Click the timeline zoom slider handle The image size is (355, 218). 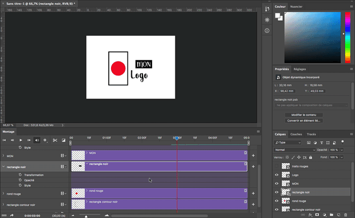[86, 216]
